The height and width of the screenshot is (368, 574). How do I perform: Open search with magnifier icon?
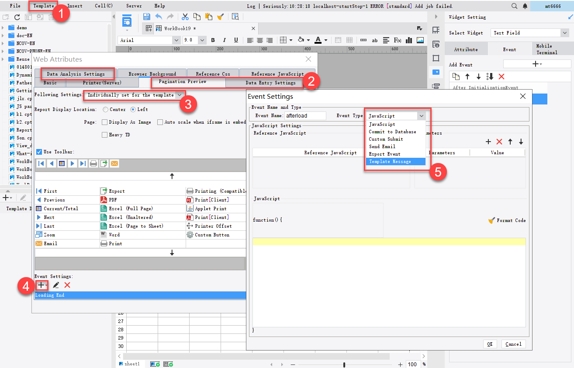(x=514, y=6)
